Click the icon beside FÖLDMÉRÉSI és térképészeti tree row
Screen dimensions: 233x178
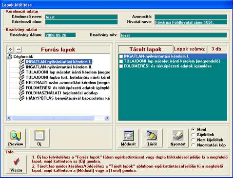click(21, 88)
